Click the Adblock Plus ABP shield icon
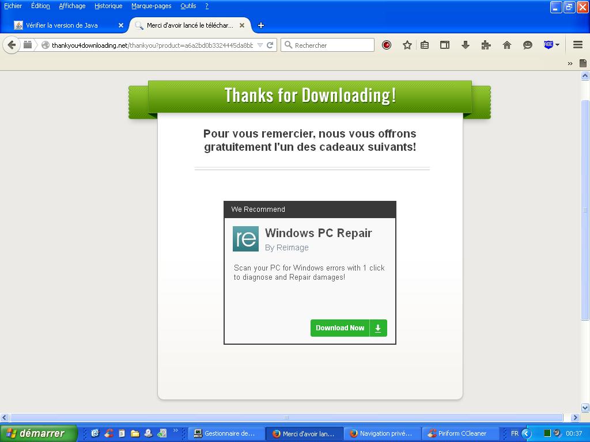590x442 pixels. [549, 45]
